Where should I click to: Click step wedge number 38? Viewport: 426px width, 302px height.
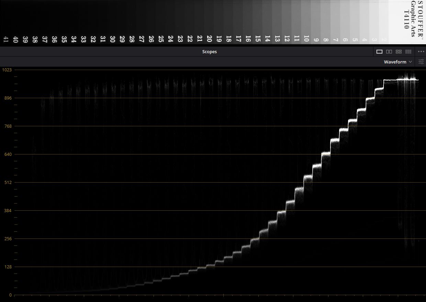coord(35,39)
